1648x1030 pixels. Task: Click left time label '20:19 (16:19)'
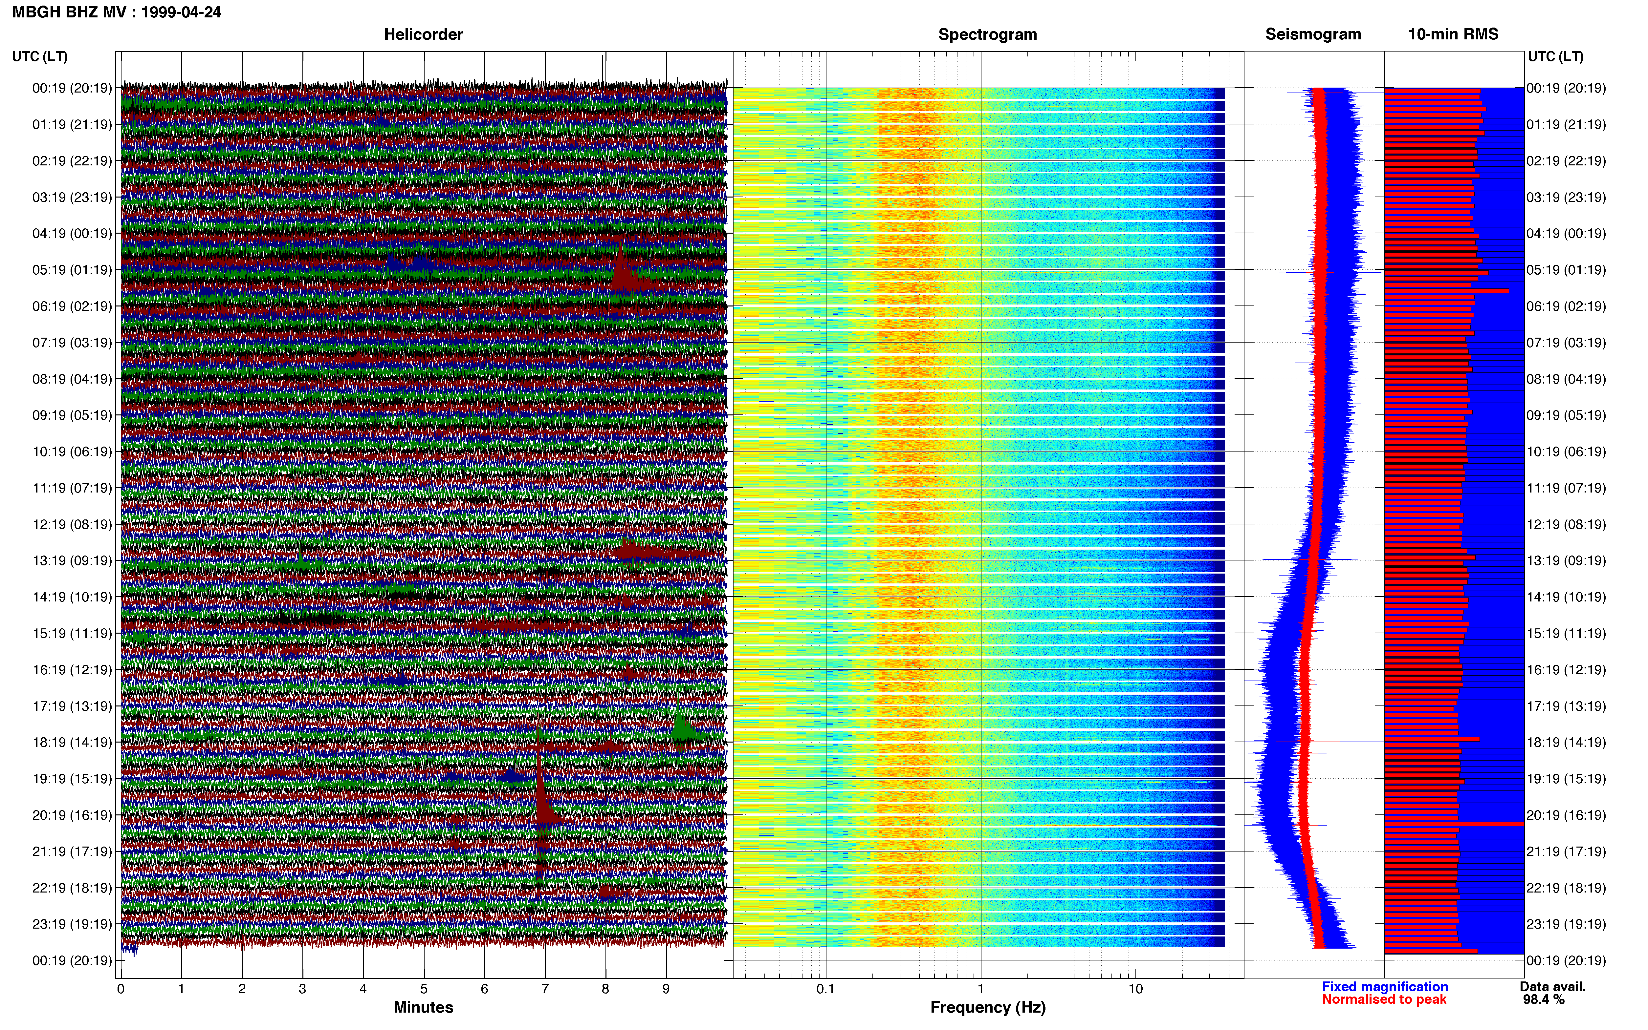72,815
